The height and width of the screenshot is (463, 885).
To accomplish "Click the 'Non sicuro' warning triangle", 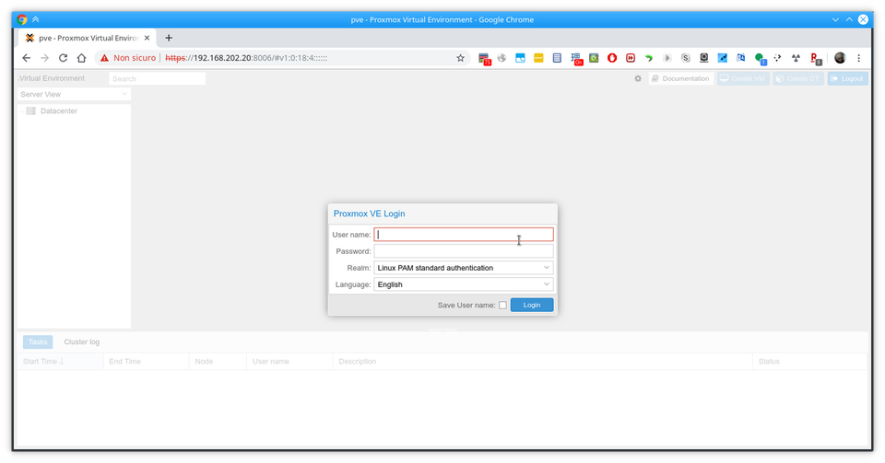I will 105,58.
